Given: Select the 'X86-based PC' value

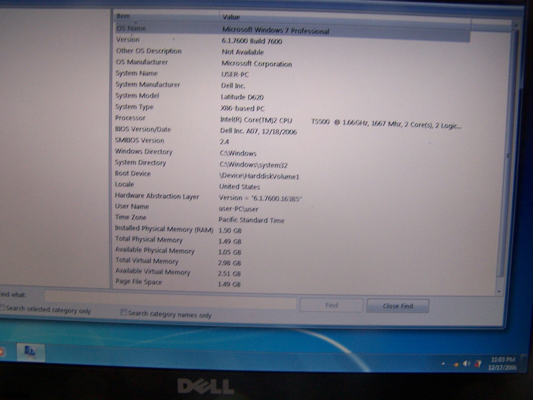Looking at the screenshot, I should (x=242, y=108).
